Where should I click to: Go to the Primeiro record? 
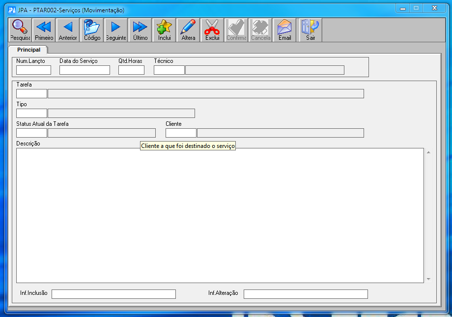pyautogui.click(x=44, y=30)
